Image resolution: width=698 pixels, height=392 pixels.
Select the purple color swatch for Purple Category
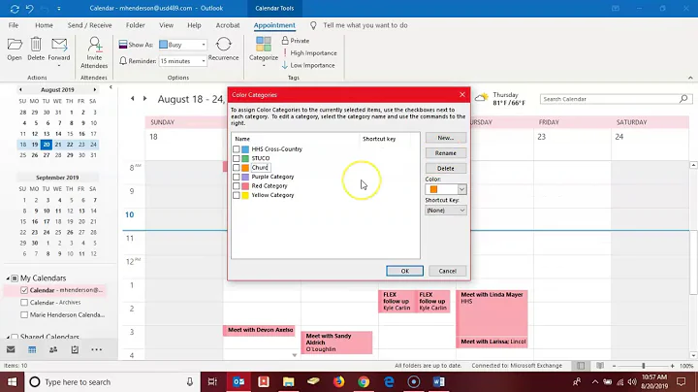(245, 177)
